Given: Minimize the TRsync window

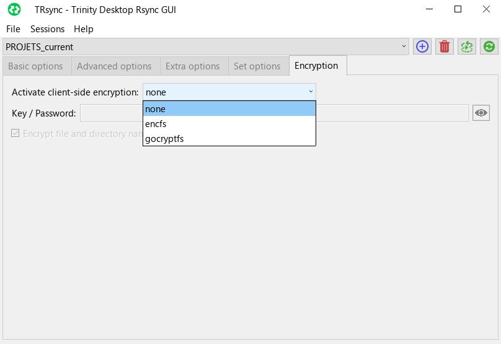Looking at the screenshot, I should coord(430,9).
